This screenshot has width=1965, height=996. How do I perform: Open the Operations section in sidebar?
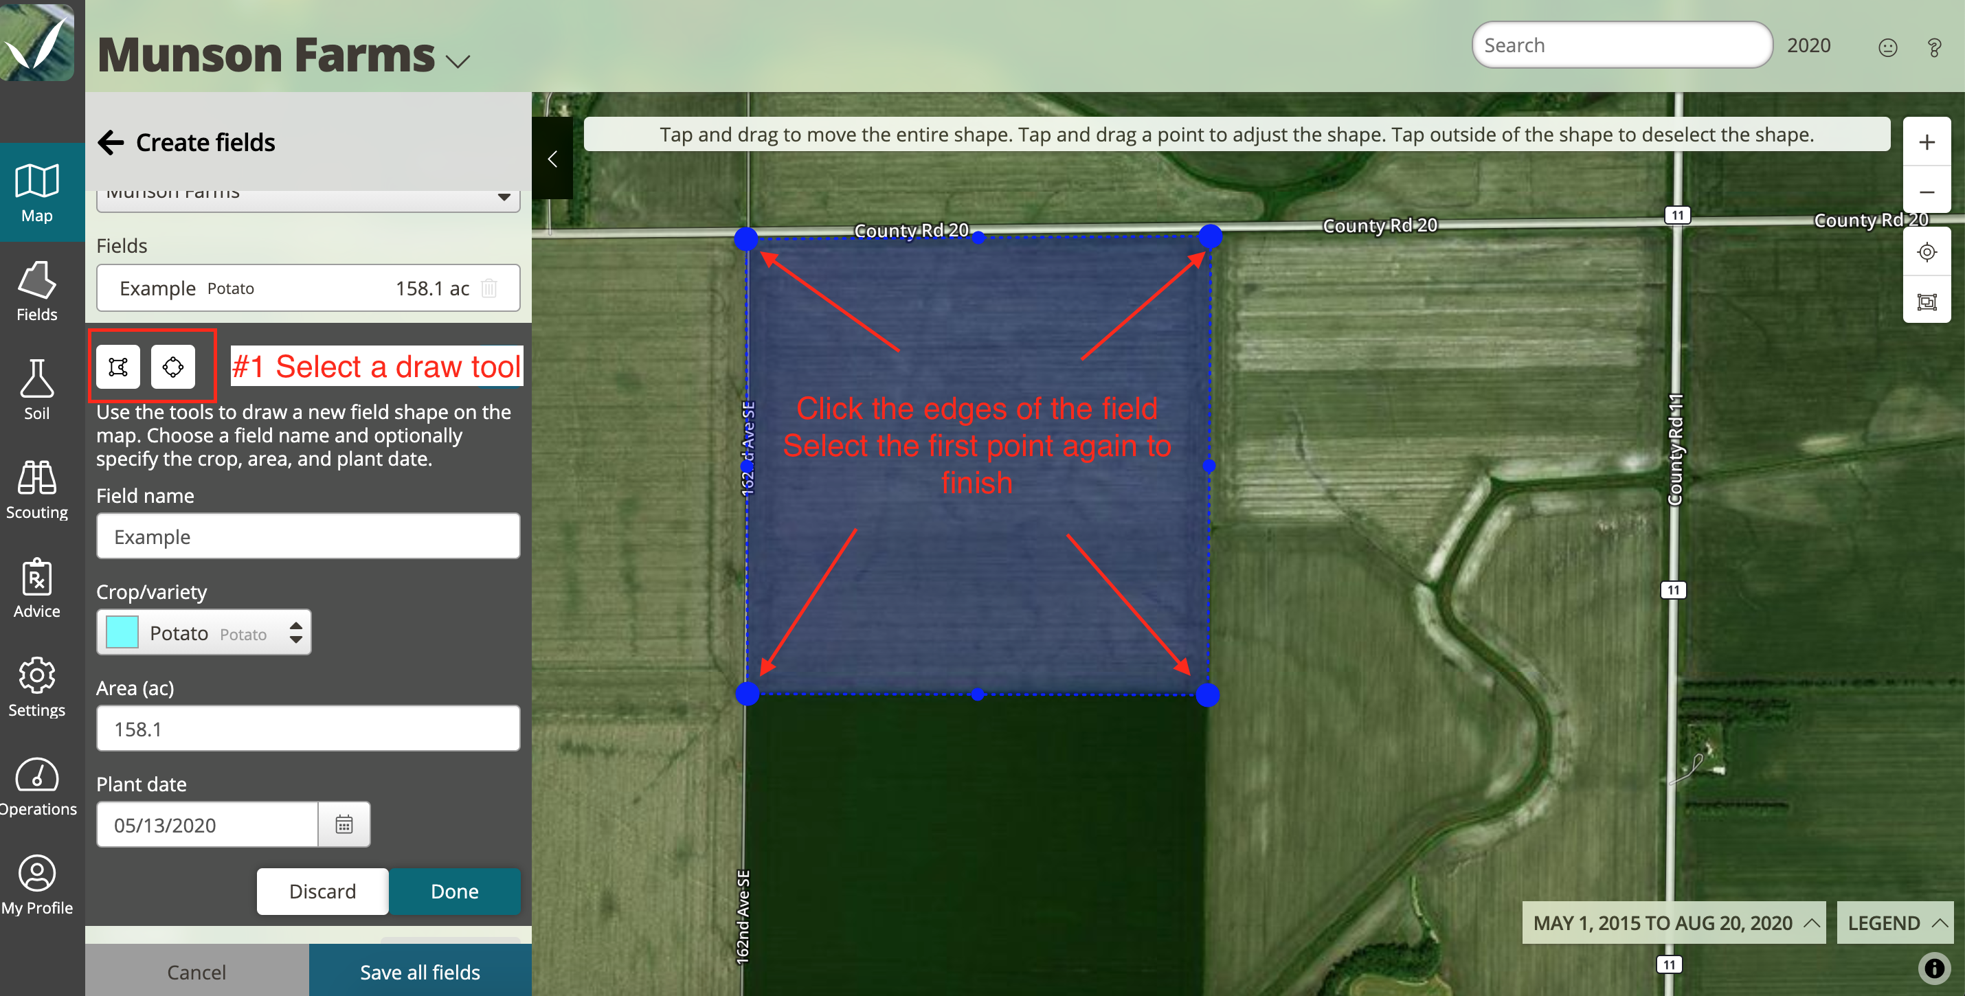pos(36,786)
